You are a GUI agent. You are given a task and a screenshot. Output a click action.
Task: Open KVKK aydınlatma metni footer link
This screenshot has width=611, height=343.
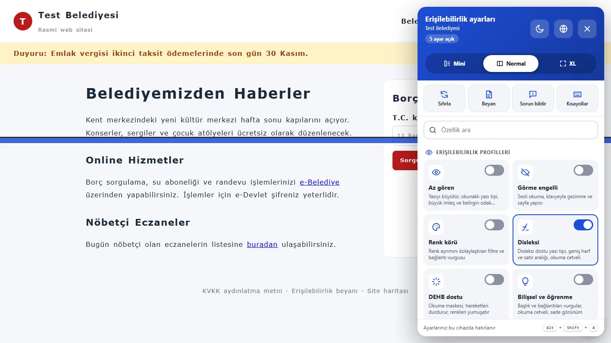(242, 291)
